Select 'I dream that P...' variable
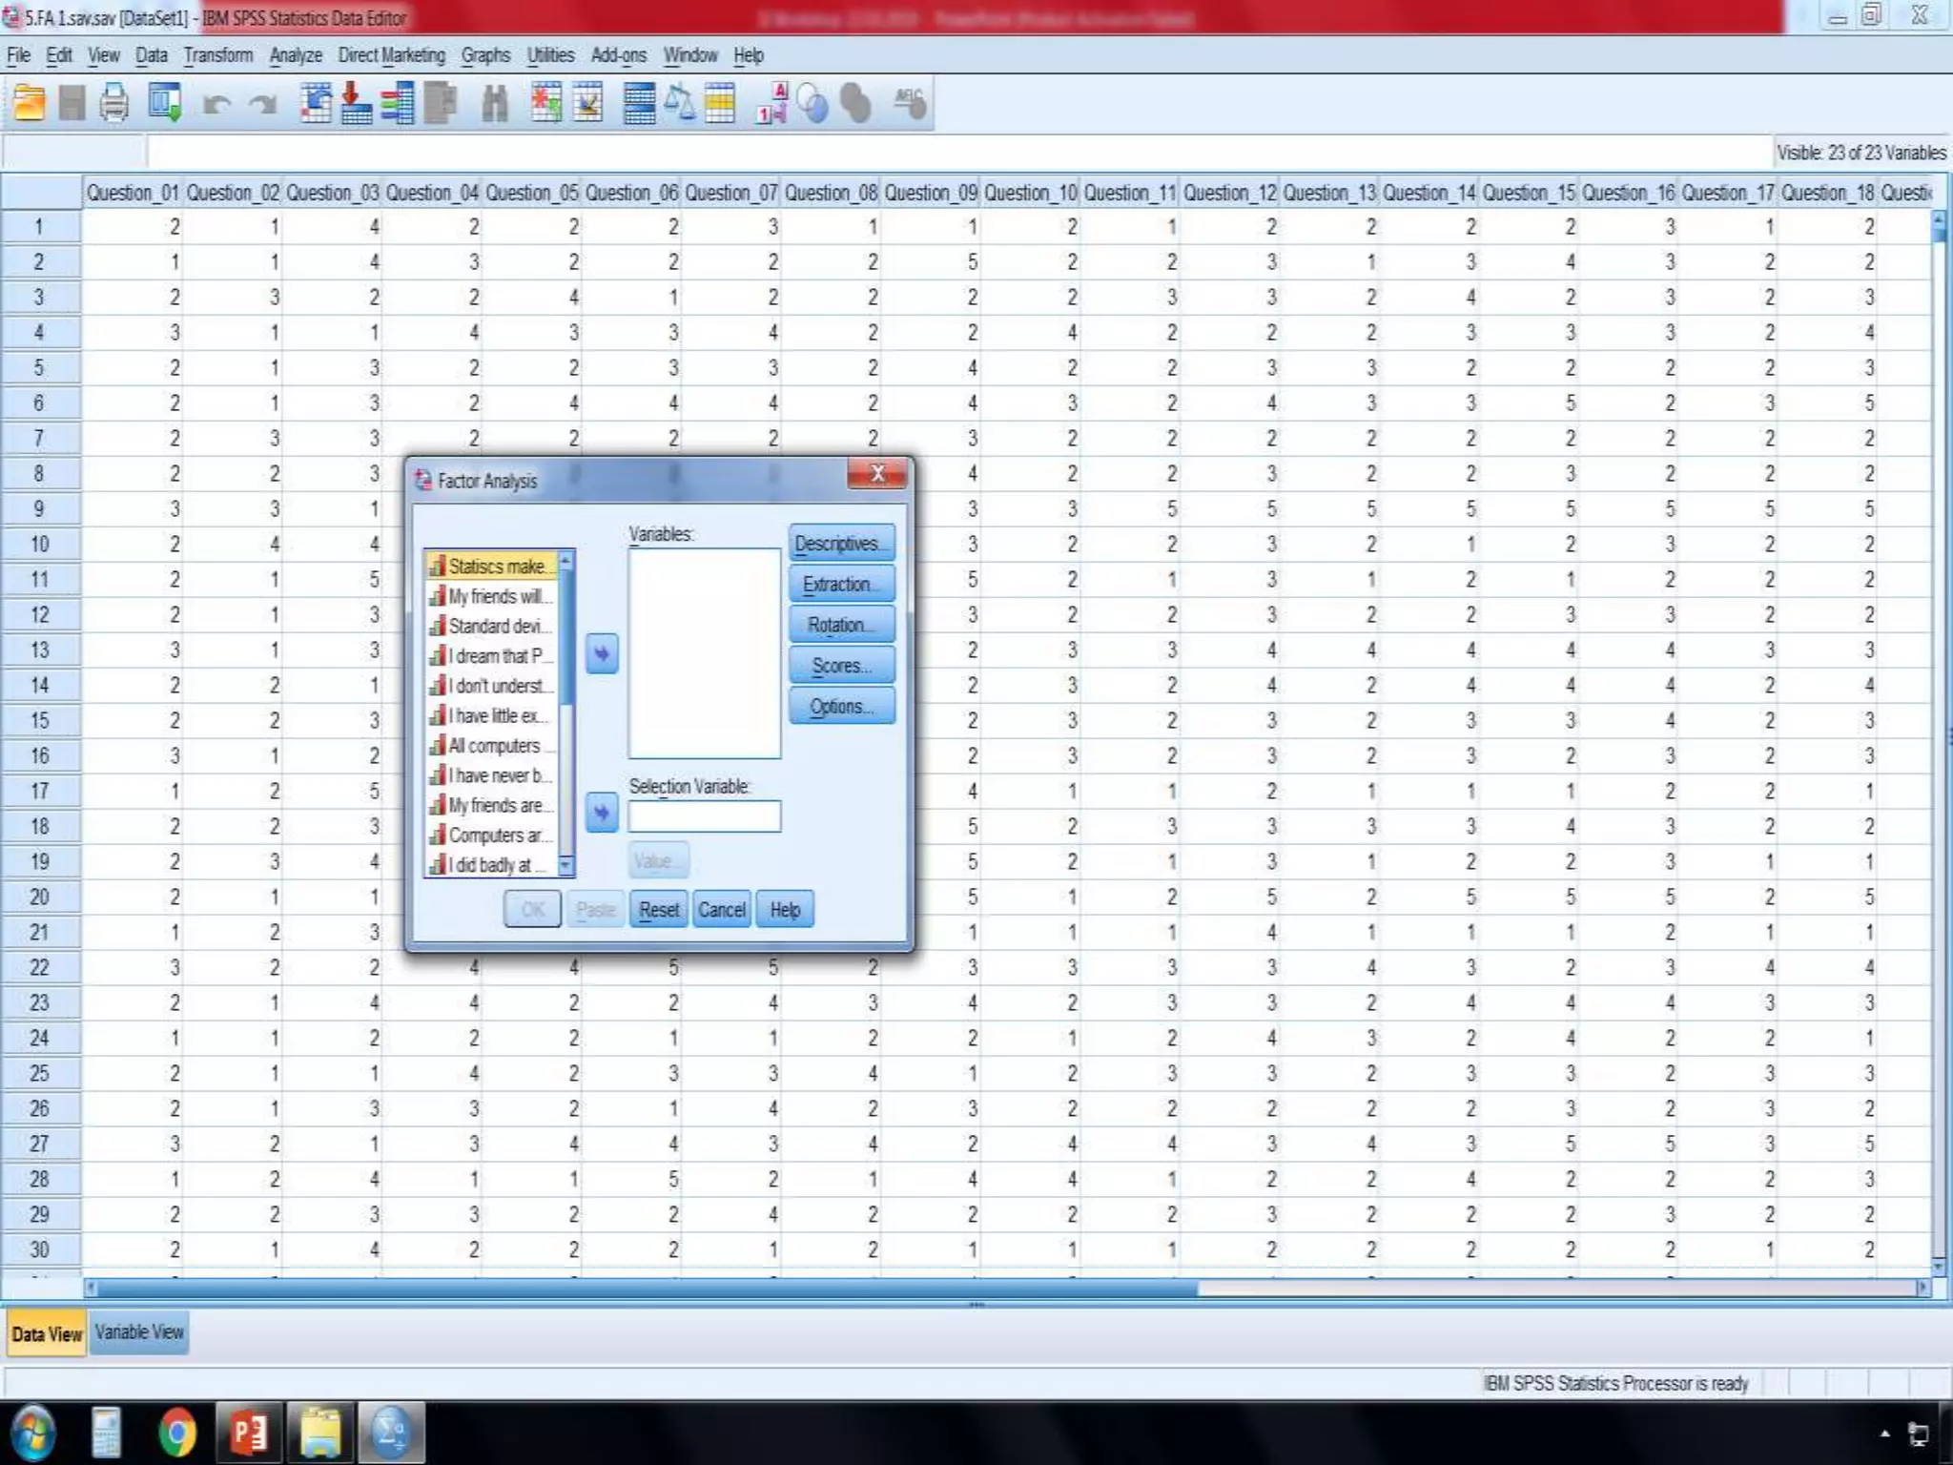The width and height of the screenshot is (1953, 1465). click(496, 656)
